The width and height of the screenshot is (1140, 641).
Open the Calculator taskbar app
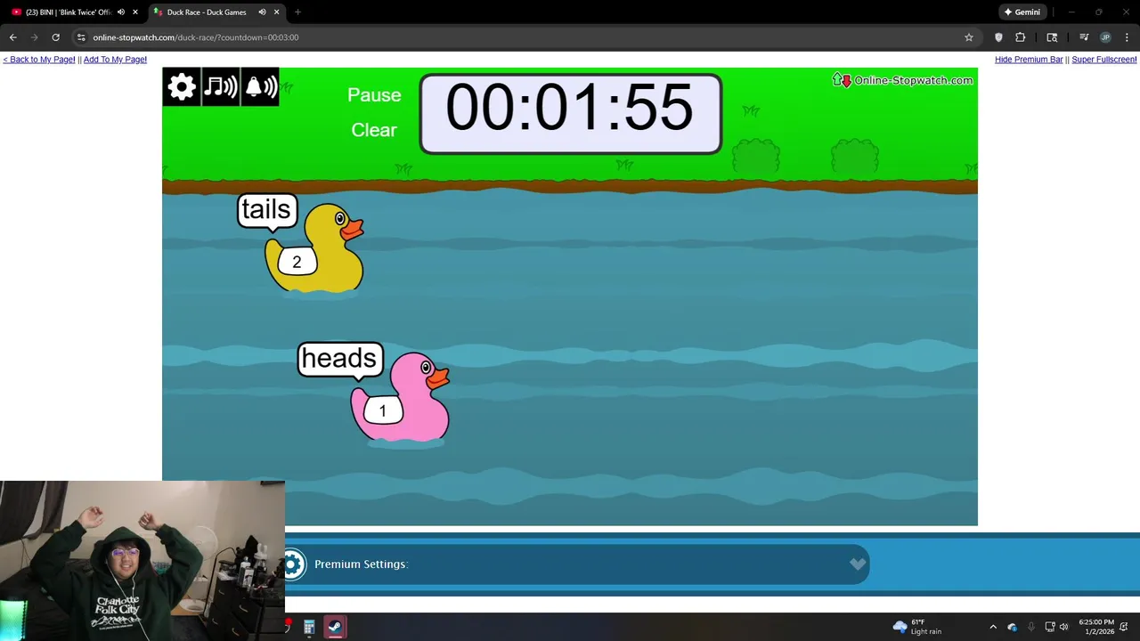(x=309, y=627)
